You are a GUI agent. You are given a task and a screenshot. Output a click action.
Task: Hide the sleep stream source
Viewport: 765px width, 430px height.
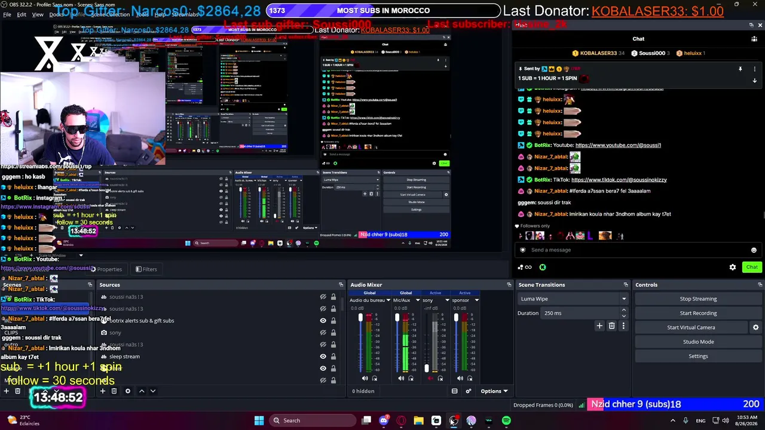tap(323, 357)
